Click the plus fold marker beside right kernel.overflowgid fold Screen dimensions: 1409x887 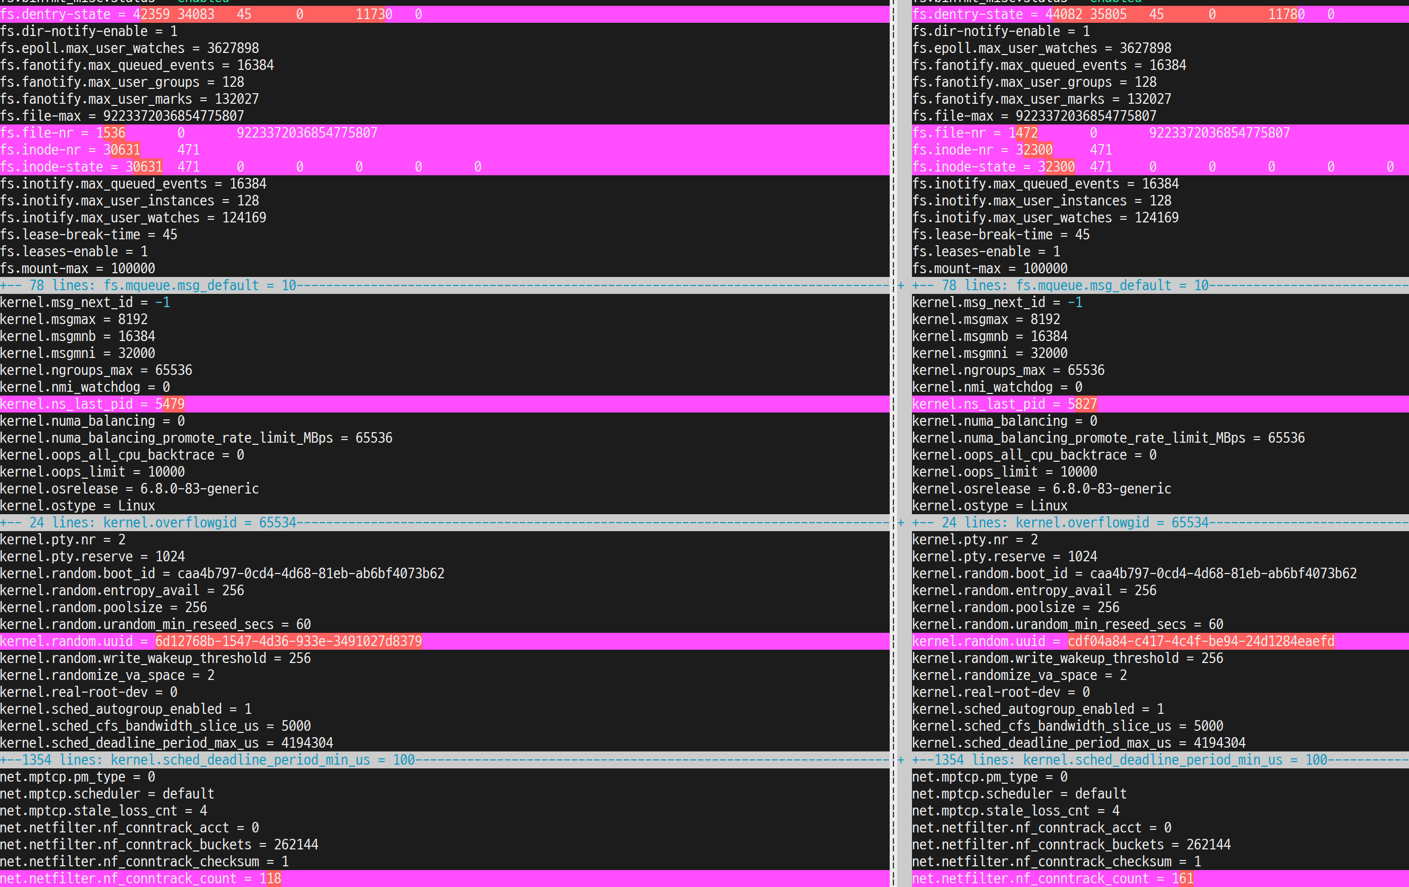pos(901,522)
